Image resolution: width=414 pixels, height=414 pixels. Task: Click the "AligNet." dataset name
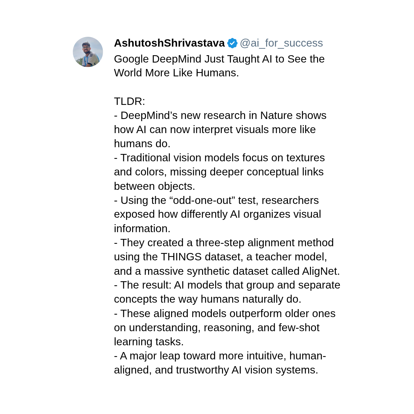[321, 271]
